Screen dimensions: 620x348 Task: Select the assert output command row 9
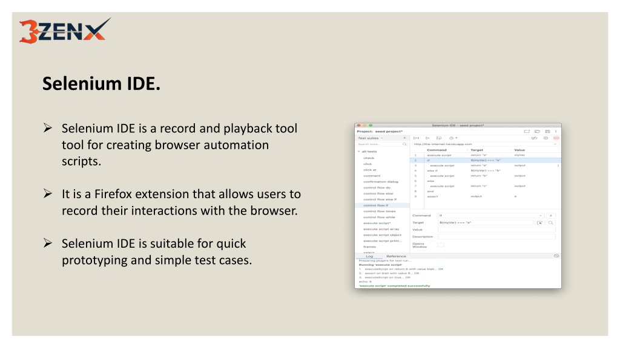(486, 196)
